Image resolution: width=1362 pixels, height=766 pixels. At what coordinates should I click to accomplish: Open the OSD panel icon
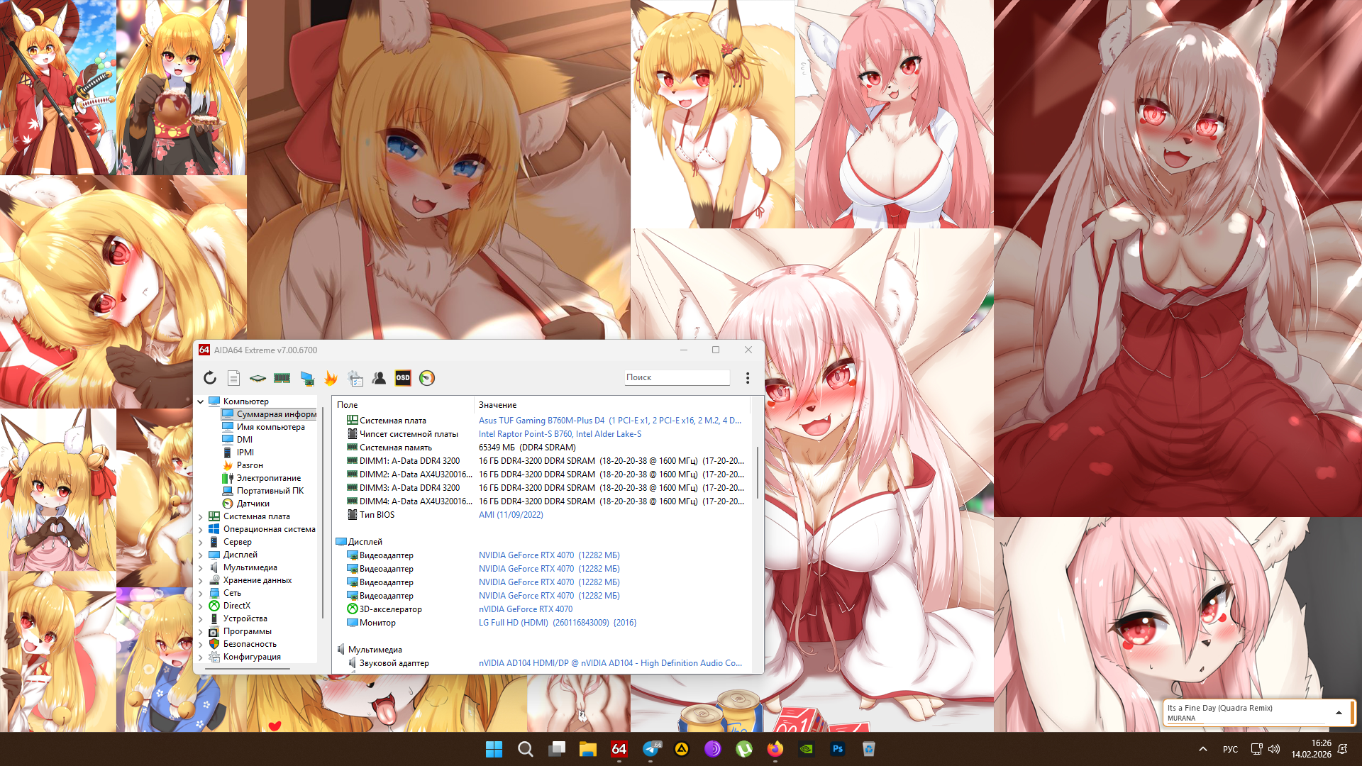(403, 378)
